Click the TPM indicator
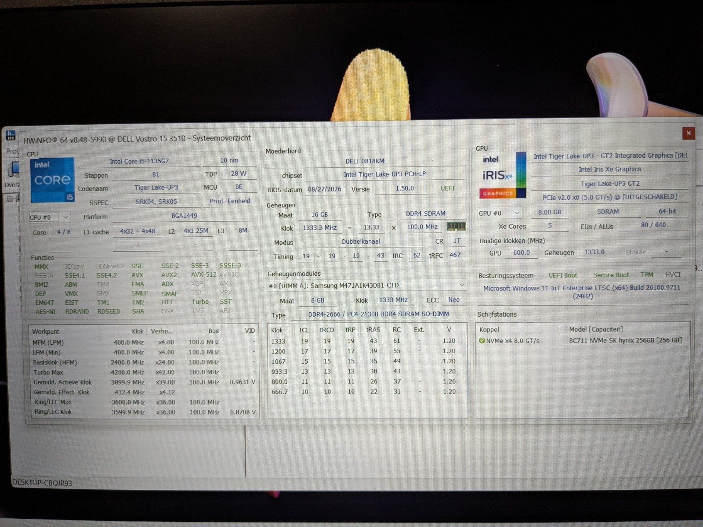The image size is (703, 527). point(646,274)
